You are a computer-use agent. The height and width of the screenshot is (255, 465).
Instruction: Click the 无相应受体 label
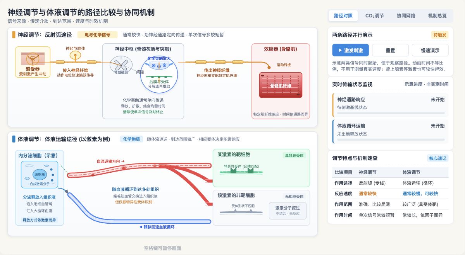click(294, 196)
